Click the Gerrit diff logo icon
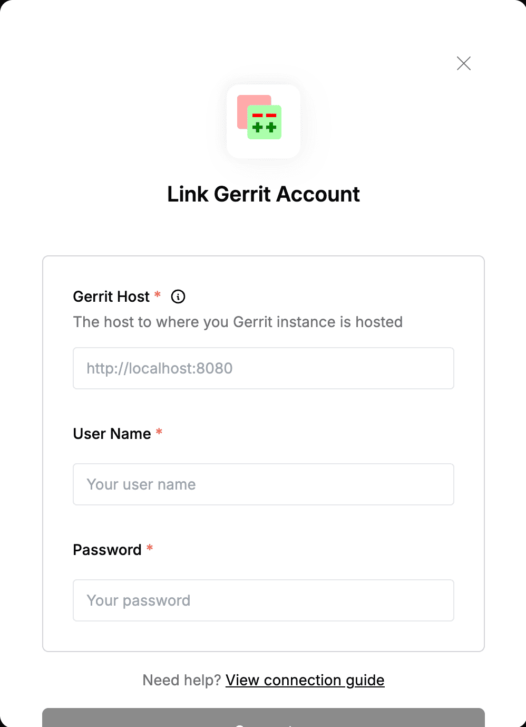Viewport: 526px width, 727px height. (259, 117)
